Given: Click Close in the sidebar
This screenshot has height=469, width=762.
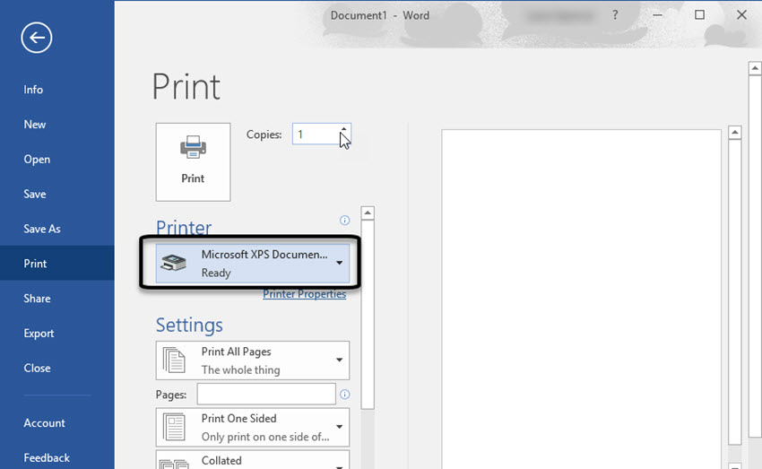Looking at the screenshot, I should (x=37, y=368).
